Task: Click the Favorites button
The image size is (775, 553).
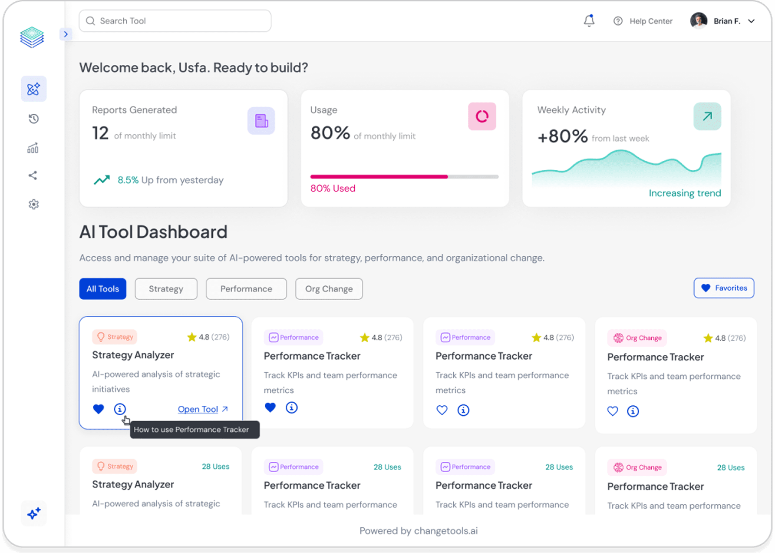Action: click(723, 288)
